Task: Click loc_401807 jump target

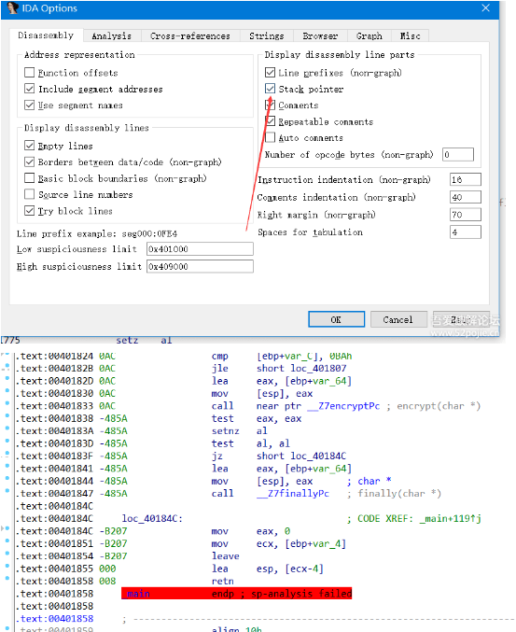Action: [318, 368]
